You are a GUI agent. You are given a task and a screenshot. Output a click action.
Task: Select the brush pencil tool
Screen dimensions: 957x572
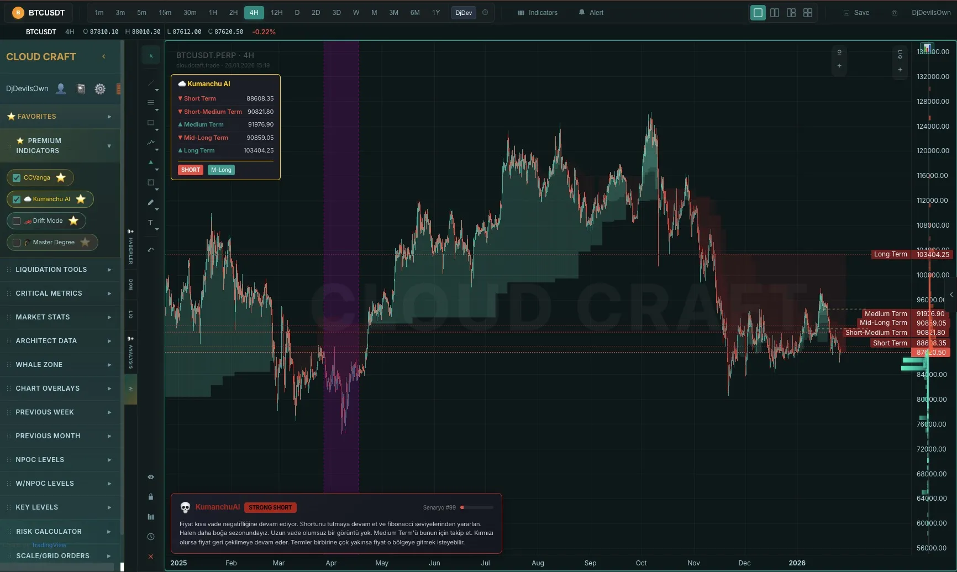[x=151, y=202]
